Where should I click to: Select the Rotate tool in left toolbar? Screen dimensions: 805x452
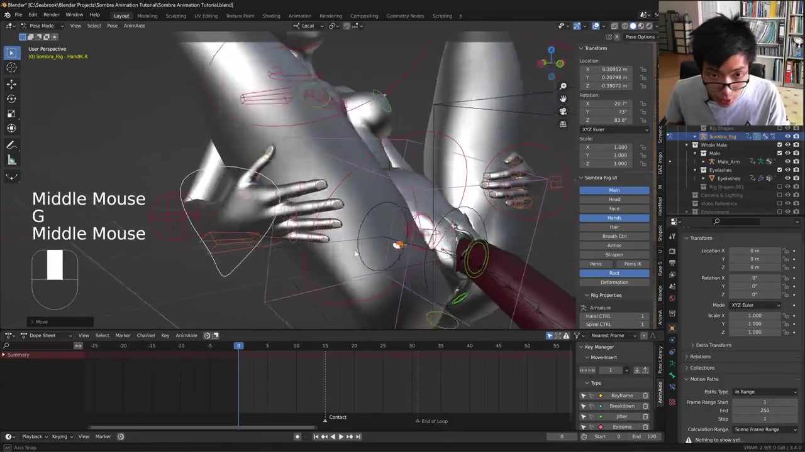pos(11,99)
